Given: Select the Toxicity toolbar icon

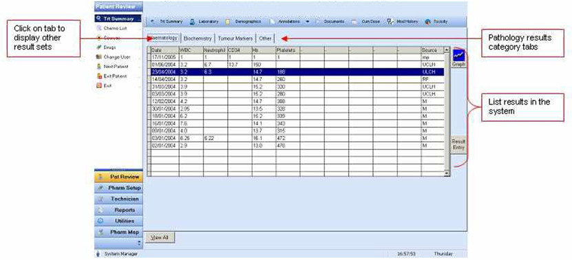Looking at the screenshot, I should [428, 21].
